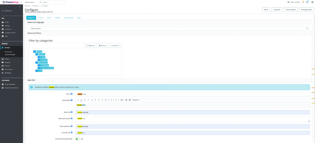Viewport: 315px width, 143px height.
Task: Collapse the sidebar with double-chevron icon
Action: 20,7
